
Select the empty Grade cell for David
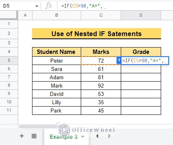(x=141, y=94)
